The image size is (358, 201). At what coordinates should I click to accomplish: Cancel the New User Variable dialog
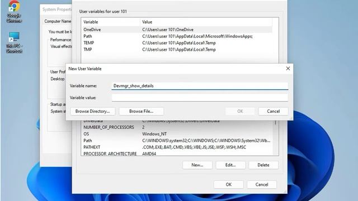(274, 111)
